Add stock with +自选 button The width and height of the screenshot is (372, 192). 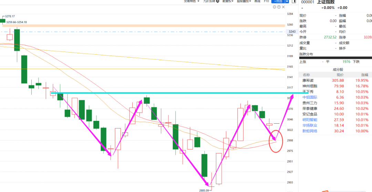(x=279, y=1)
